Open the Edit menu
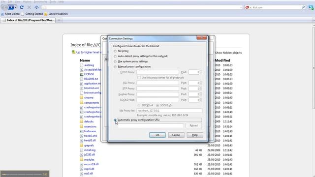315x177 pixels. pyautogui.click(x=10, y=1)
